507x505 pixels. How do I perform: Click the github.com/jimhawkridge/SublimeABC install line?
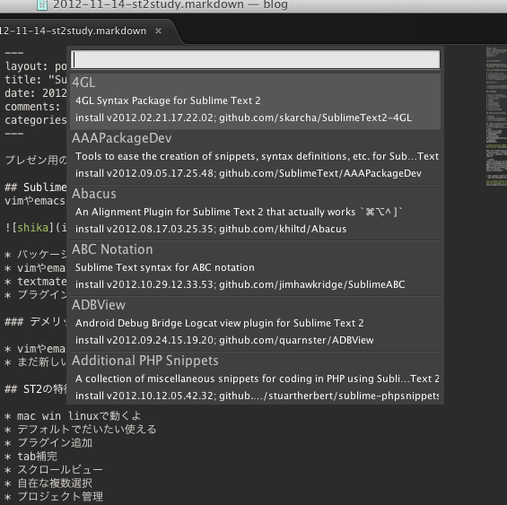tap(240, 284)
